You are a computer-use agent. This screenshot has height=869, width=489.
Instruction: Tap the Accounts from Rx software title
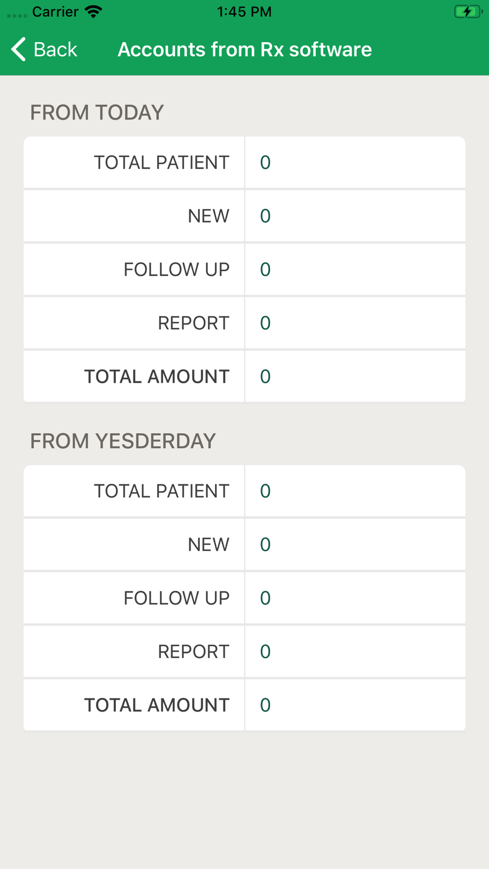point(244,49)
